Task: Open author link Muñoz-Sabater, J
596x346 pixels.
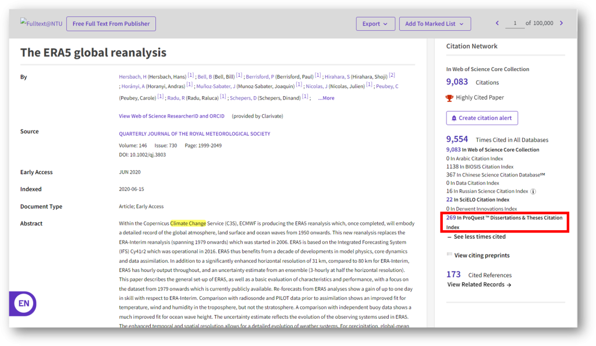Action: click(216, 86)
